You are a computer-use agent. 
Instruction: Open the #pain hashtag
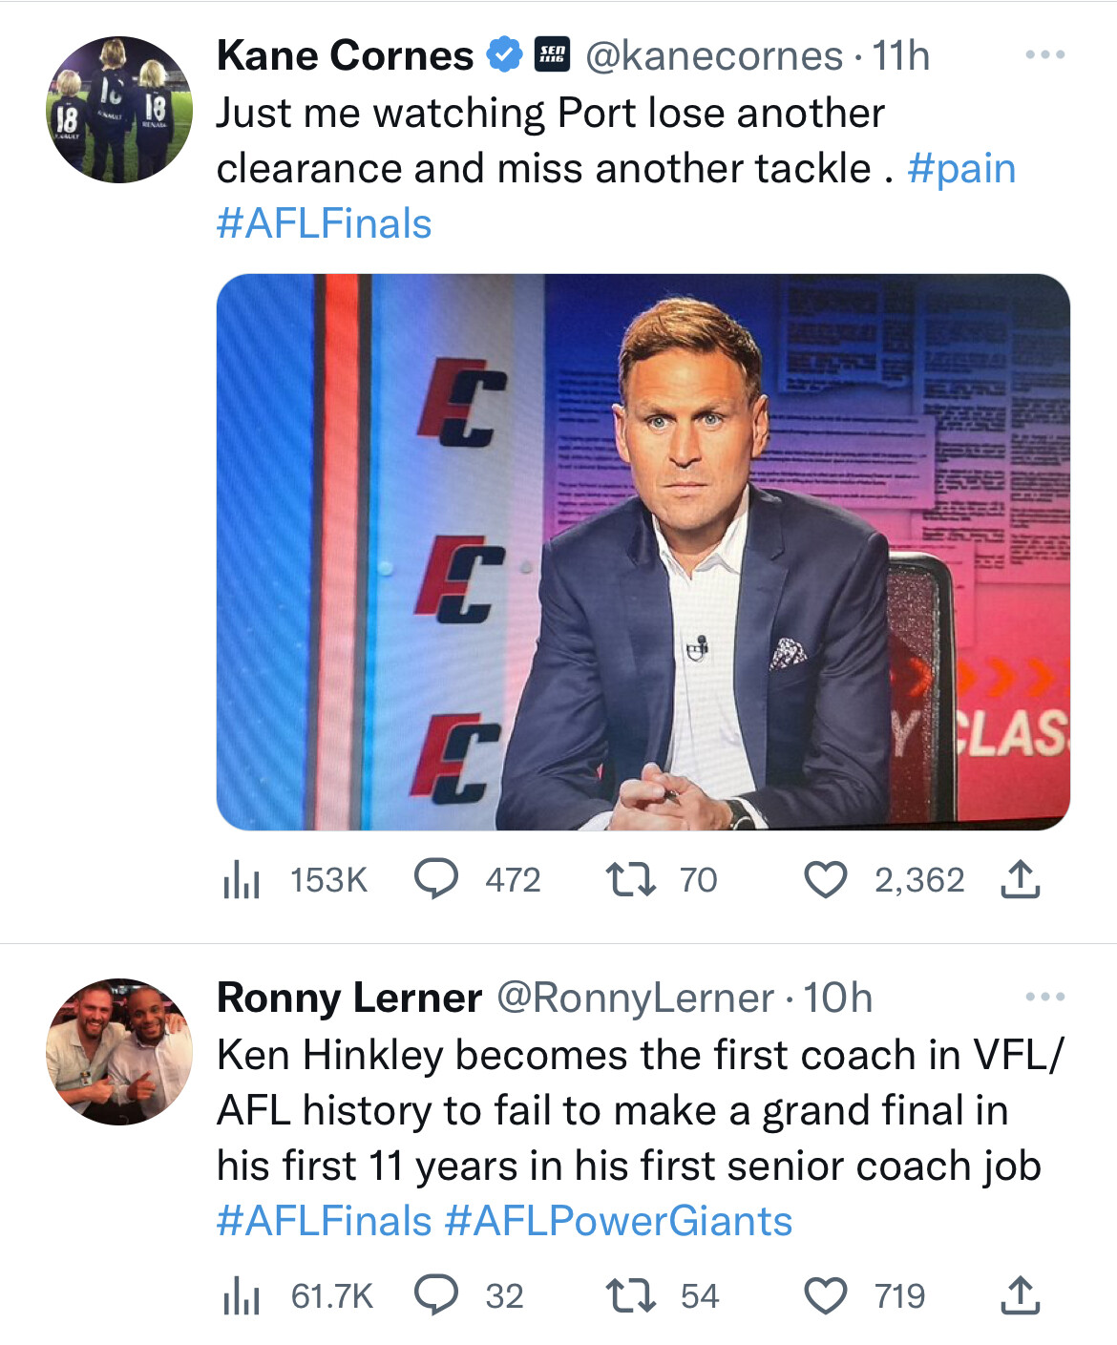961,169
